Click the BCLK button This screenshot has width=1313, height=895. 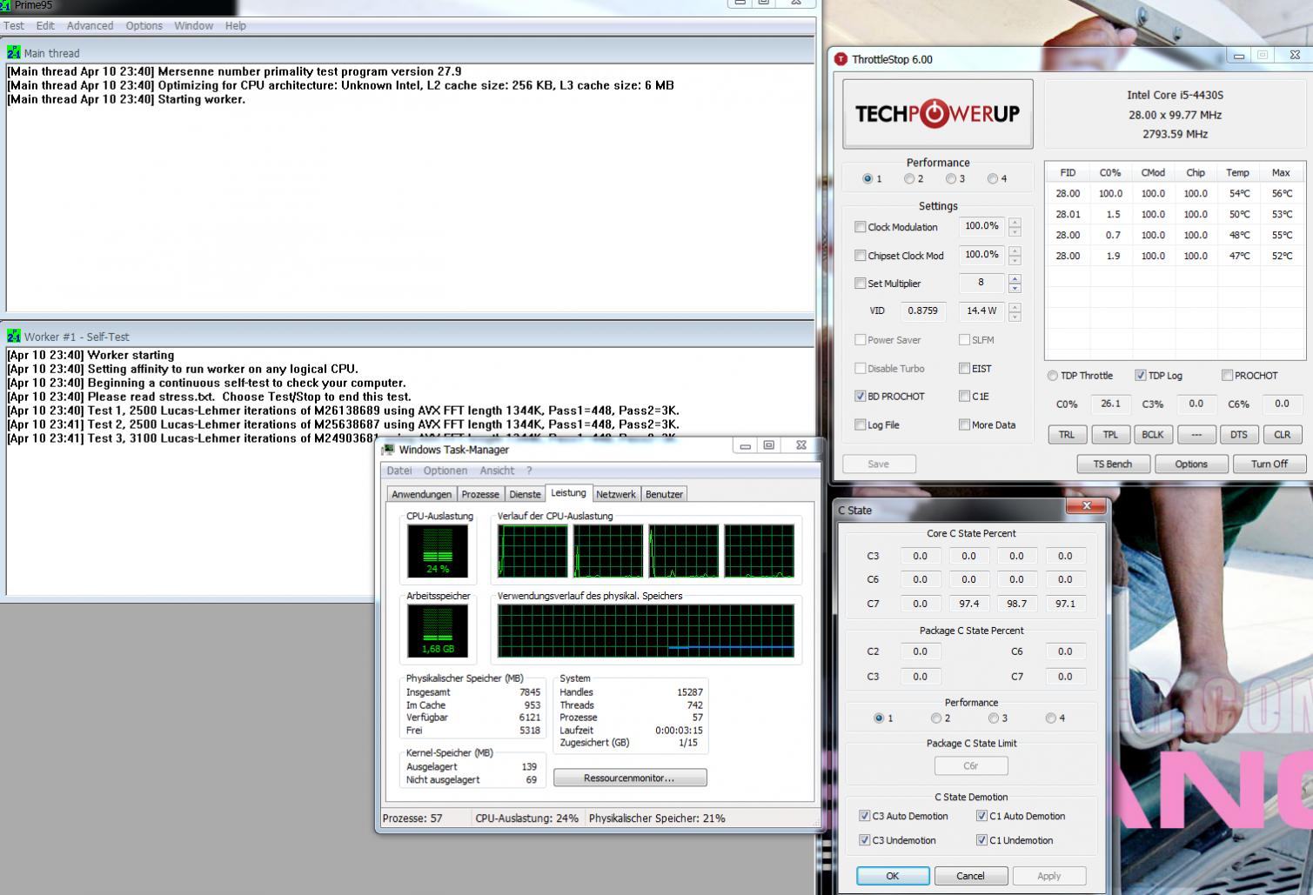1153,435
